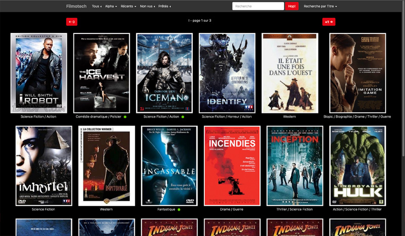The height and width of the screenshot is (236, 405).
Task: Open the Inception movie poster
Action: [295, 166]
